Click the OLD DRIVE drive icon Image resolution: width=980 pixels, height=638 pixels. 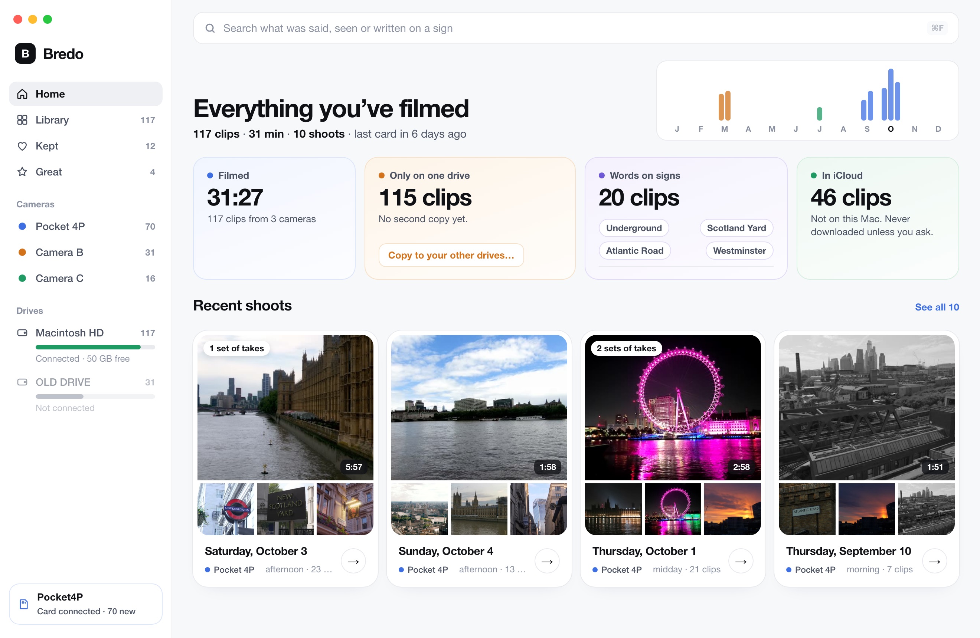[22, 382]
